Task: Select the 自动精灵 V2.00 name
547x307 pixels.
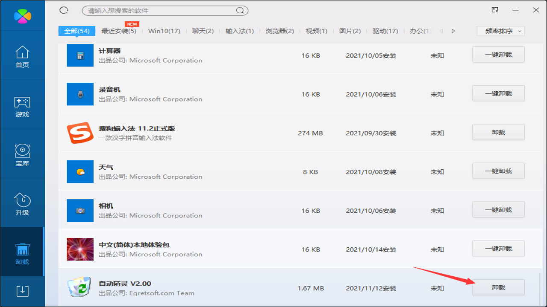Action: pyautogui.click(x=125, y=284)
